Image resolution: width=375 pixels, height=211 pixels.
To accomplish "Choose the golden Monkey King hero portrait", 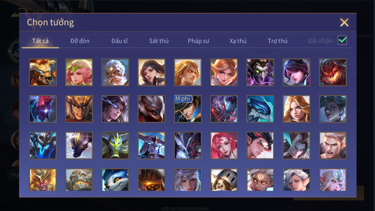I will 43,180.
